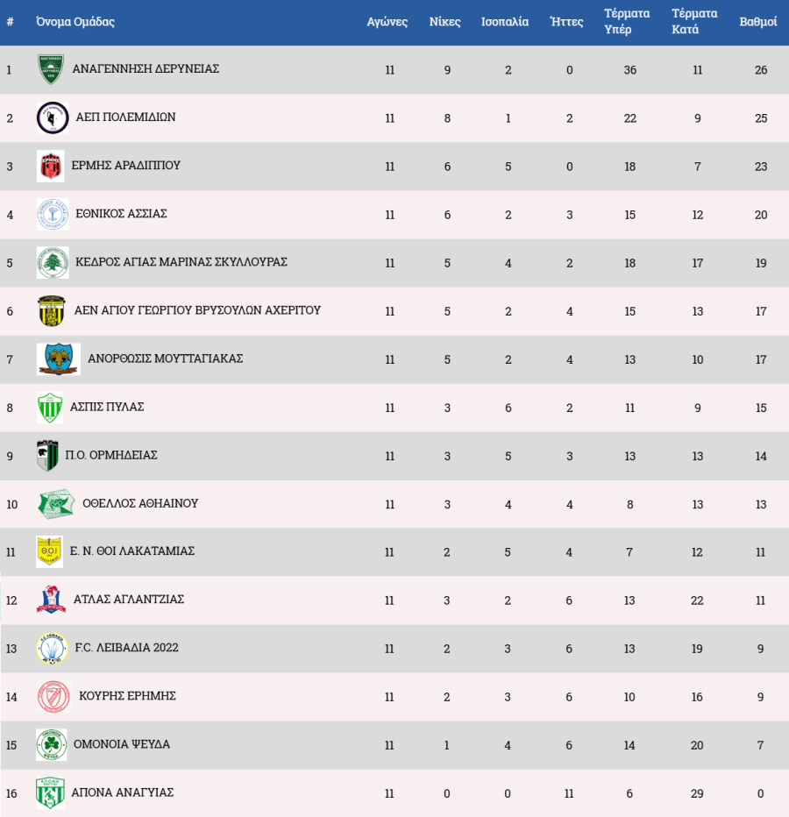Click the Αναγέννηση Δερύνειας team crest
This screenshot has width=789, height=817.
[51, 69]
